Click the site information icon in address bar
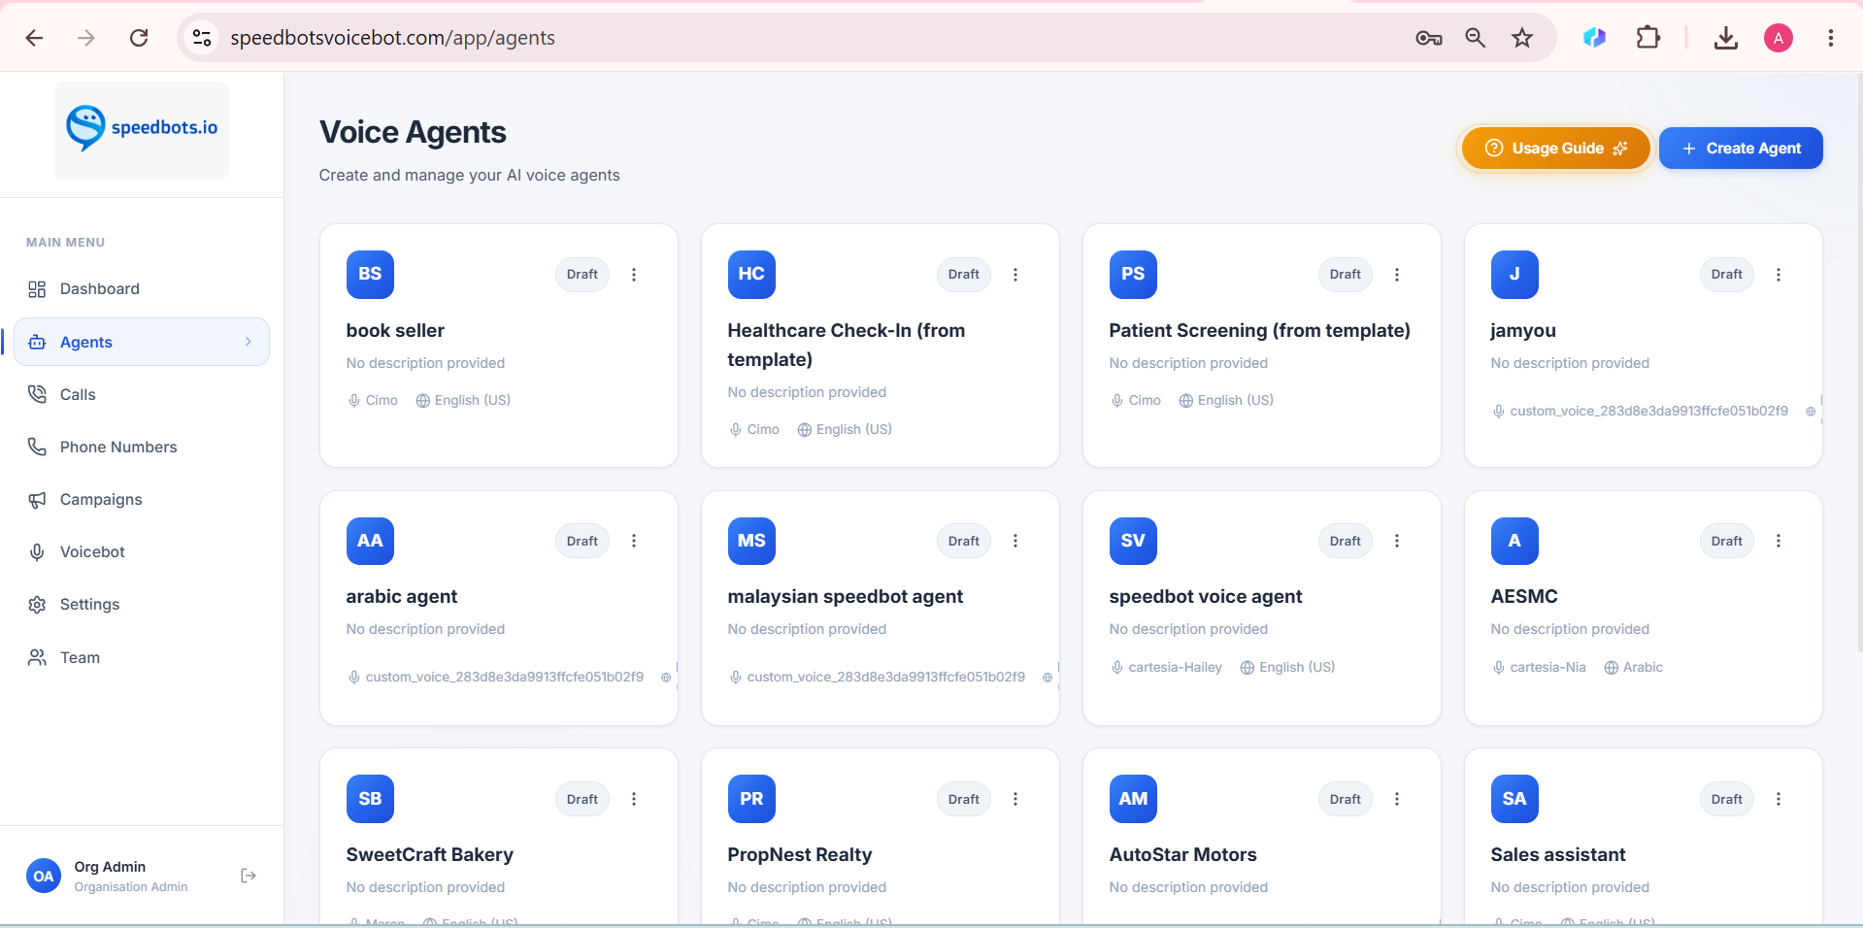Image resolution: width=1863 pixels, height=928 pixels. point(202,38)
